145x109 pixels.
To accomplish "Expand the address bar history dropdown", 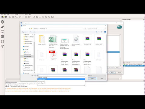I will [83, 29].
